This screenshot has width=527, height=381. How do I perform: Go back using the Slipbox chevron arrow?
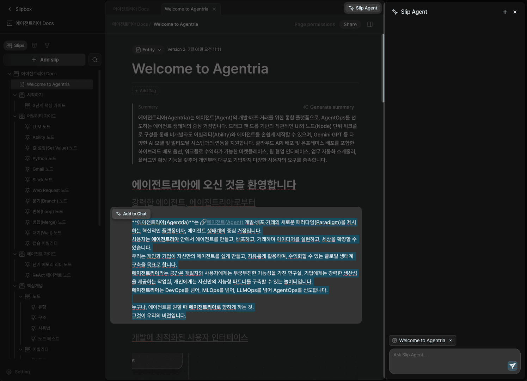pyautogui.click(x=10, y=9)
